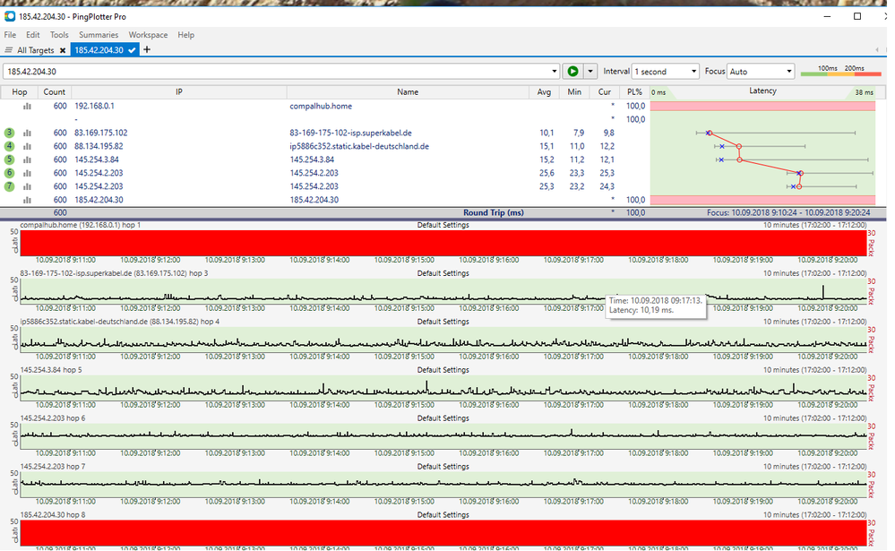
Task: Toggle graph icon for 145.254.3.84 row
Action: tap(27, 159)
